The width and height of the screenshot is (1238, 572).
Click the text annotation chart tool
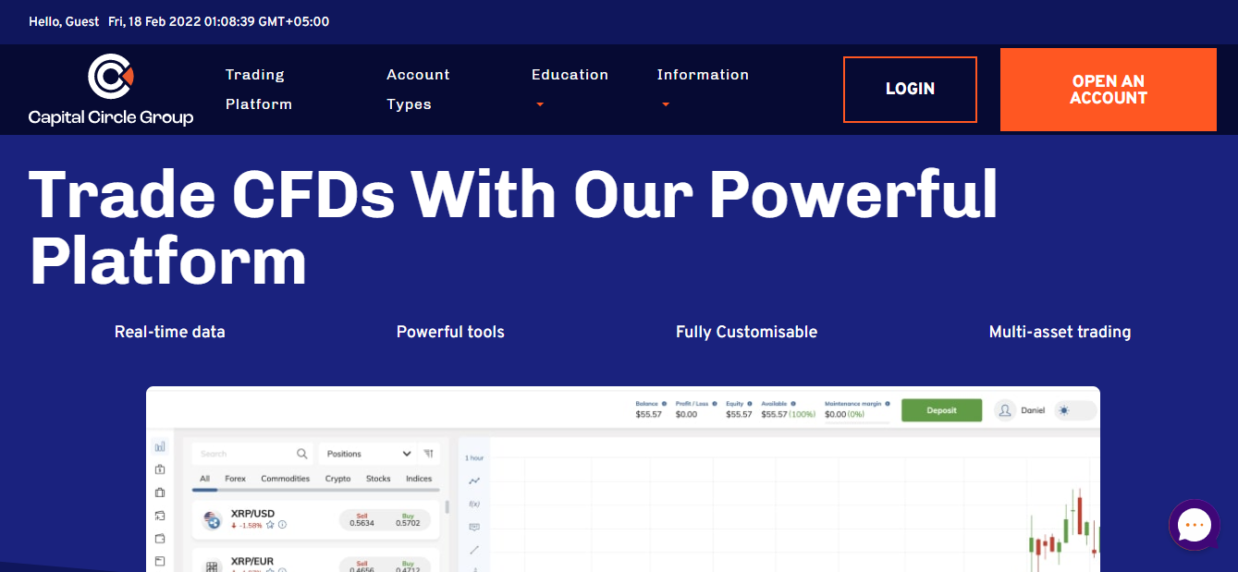(474, 527)
